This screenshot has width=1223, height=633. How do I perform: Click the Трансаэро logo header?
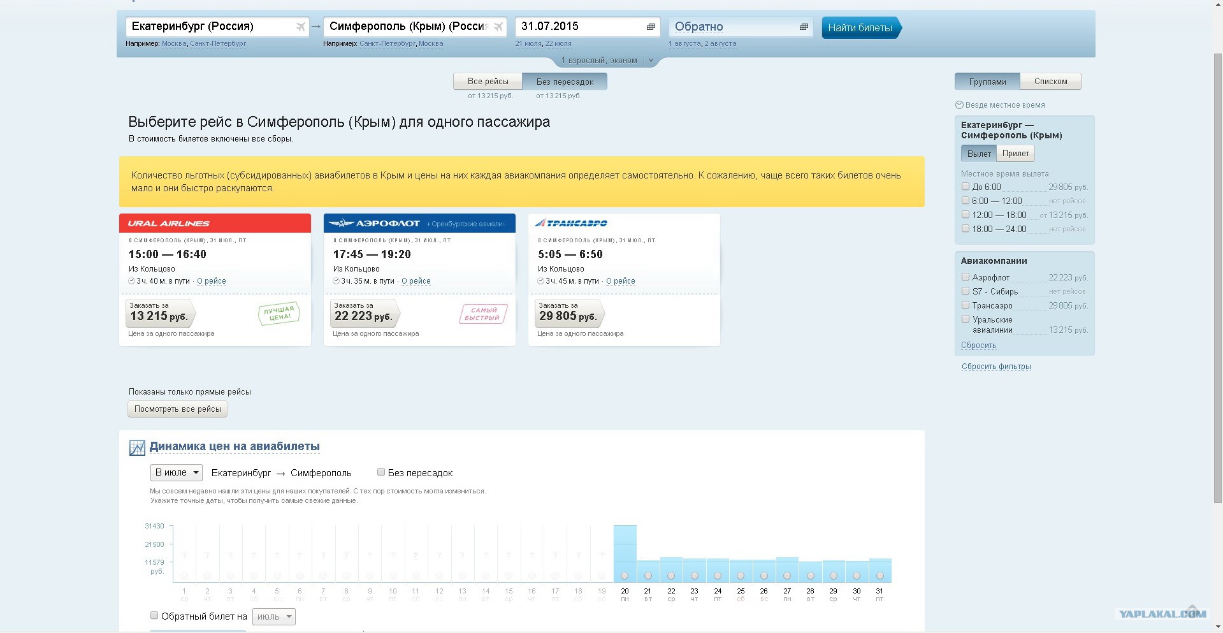coord(624,223)
